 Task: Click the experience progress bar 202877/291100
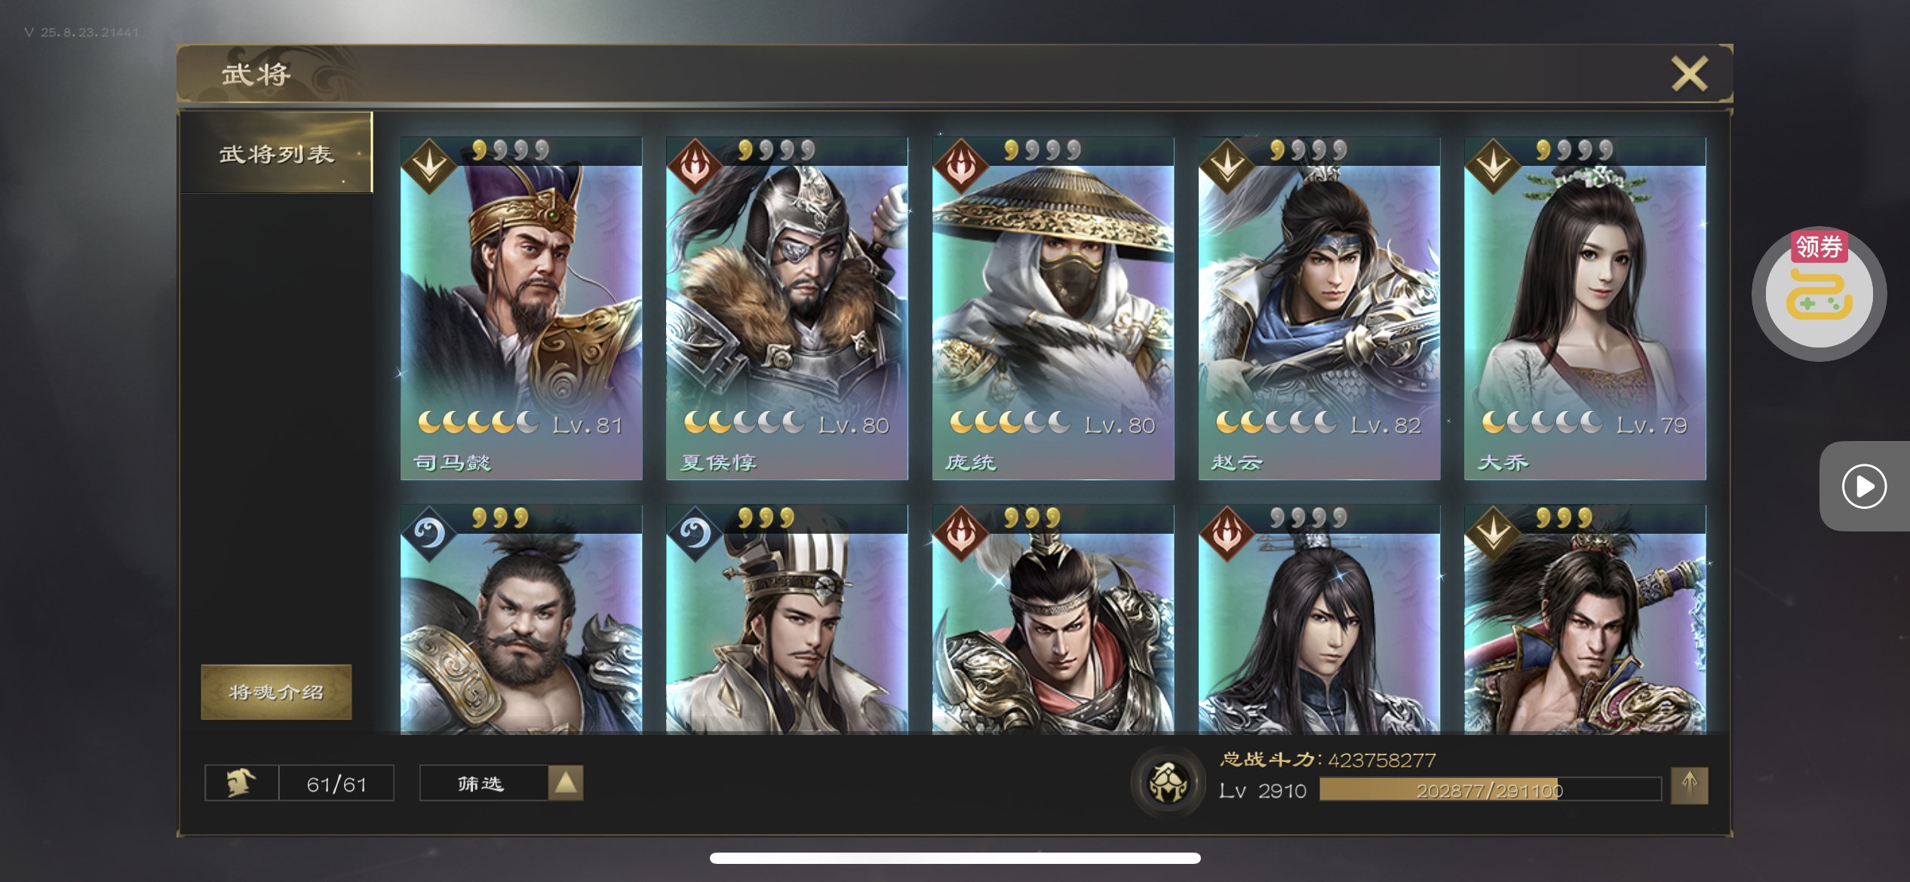1491,790
